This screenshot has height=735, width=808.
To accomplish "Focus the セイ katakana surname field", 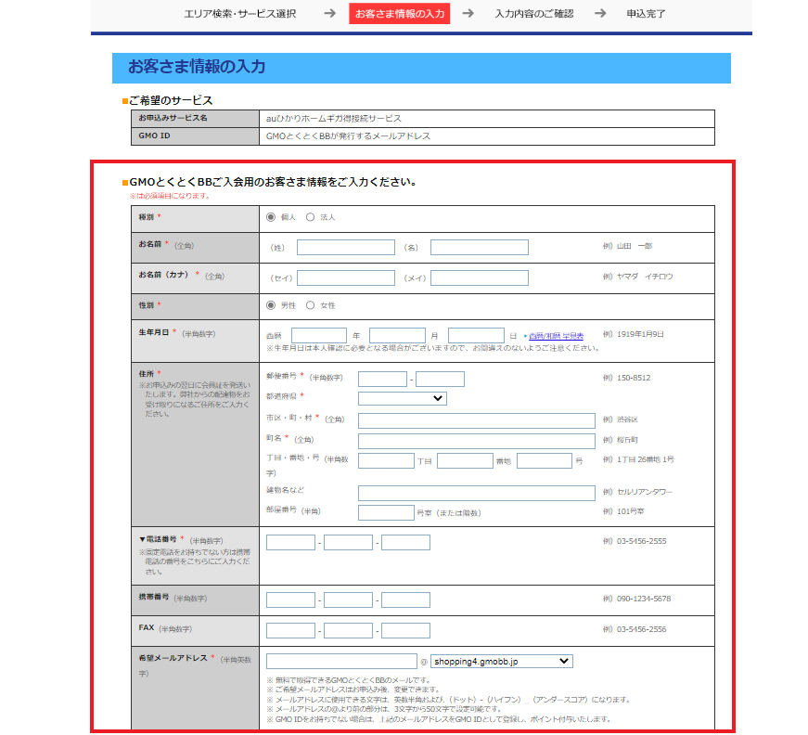I will (x=346, y=277).
